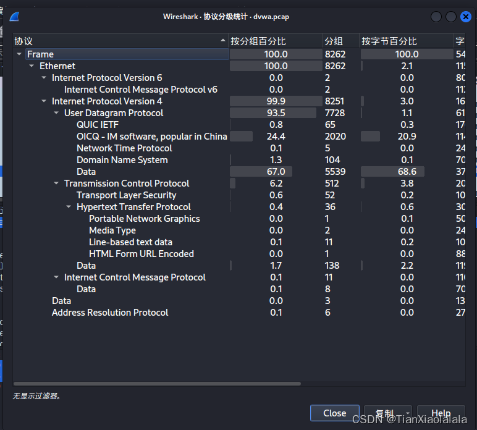Click 20.9 byte percent for OICQ
The height and width of the screenshot is (430, 477).
[x=407, y=137]
